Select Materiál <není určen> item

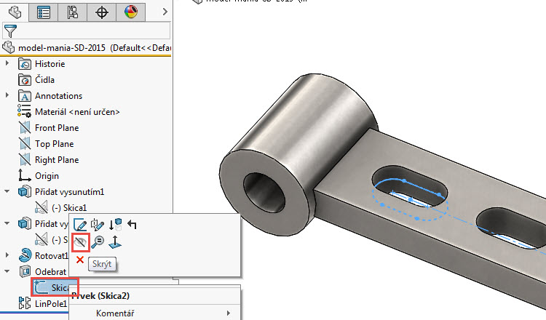(76, 112)
